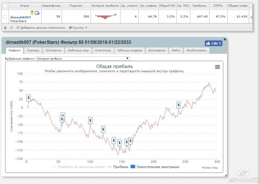Toggle Значительные выигрыши legend item

155,167
